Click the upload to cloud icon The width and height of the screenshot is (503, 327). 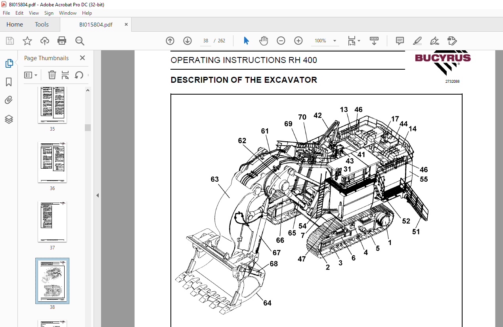(x=45, y=41)
